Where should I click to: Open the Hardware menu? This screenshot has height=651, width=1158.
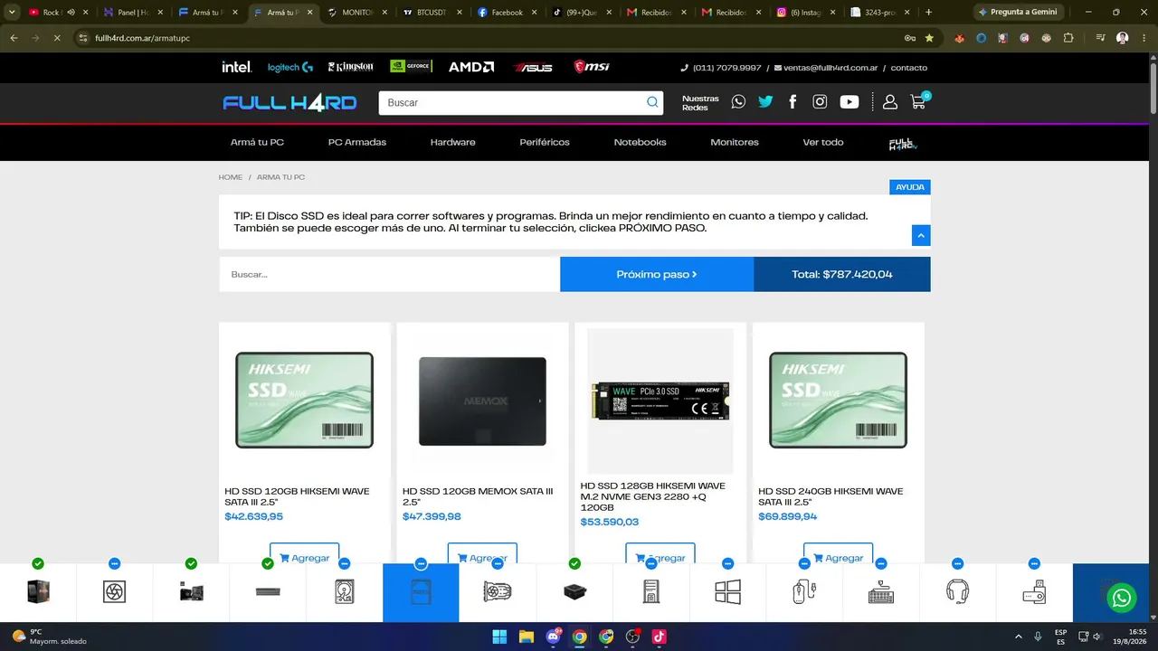[x=452, y=142]
